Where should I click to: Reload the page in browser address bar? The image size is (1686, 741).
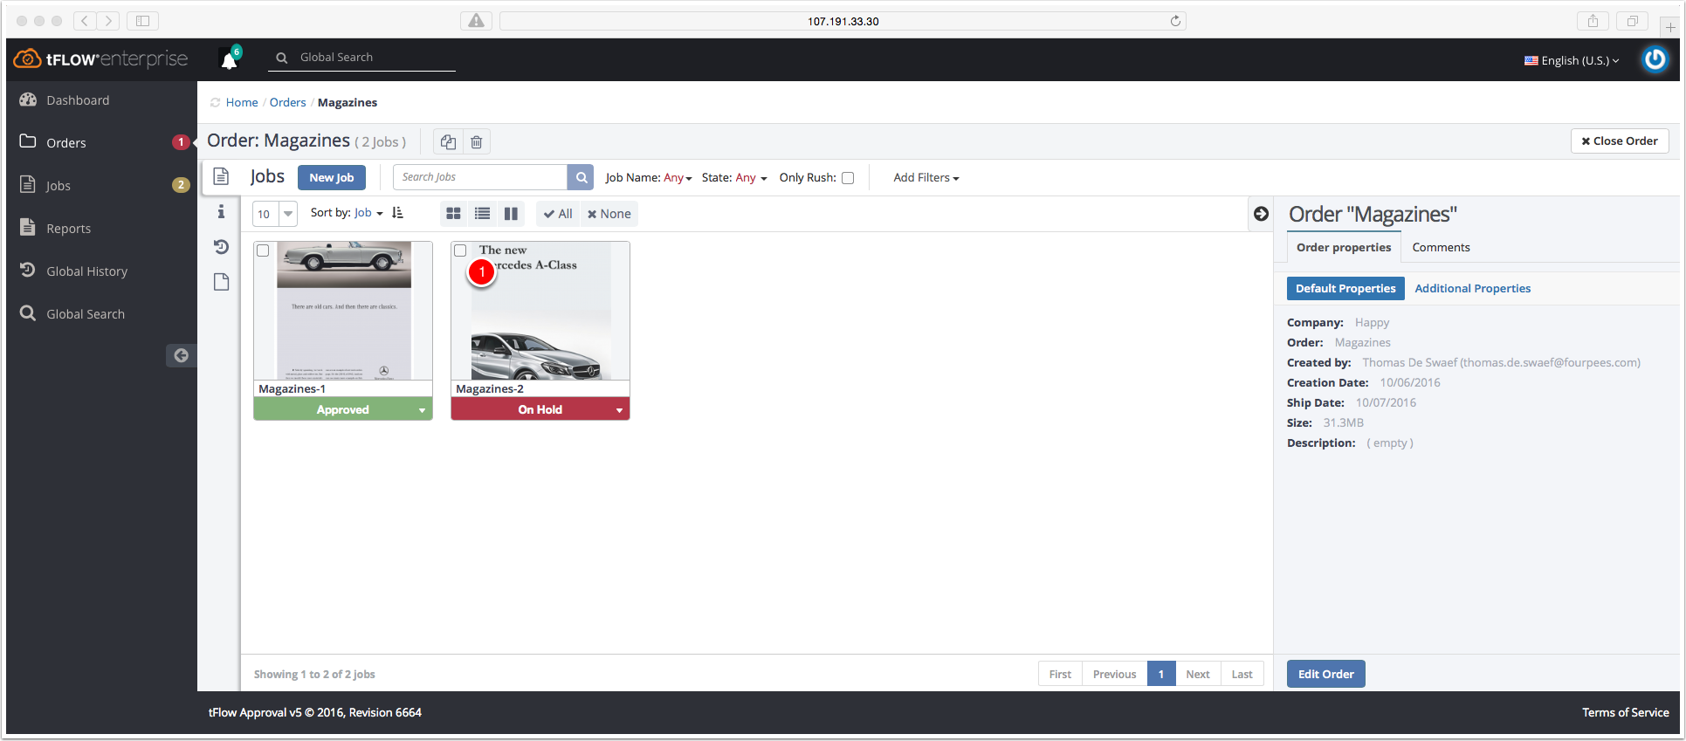(1175, 21)
